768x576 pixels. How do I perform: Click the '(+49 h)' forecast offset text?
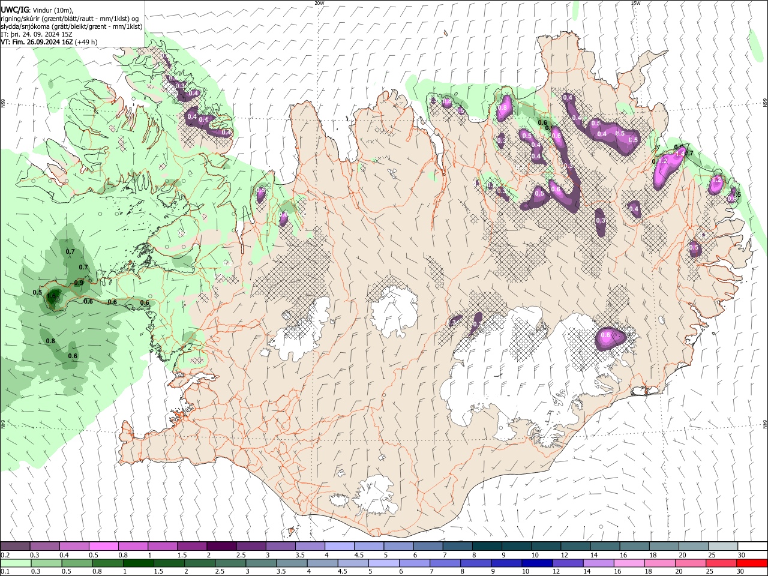click(86, 42)
